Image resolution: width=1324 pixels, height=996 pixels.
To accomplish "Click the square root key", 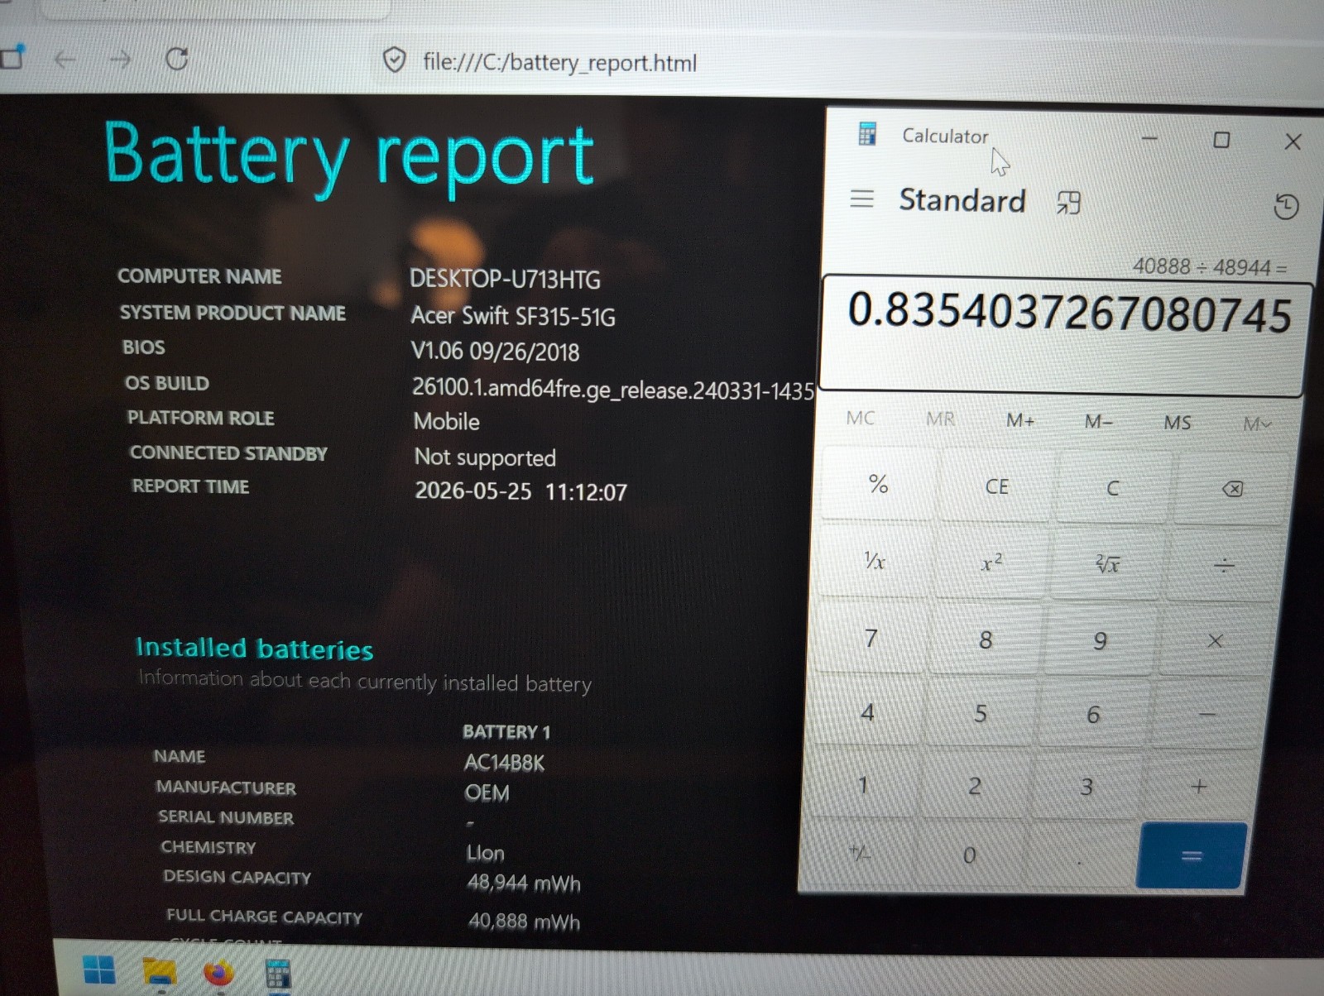I will (x=1107, y=565).
